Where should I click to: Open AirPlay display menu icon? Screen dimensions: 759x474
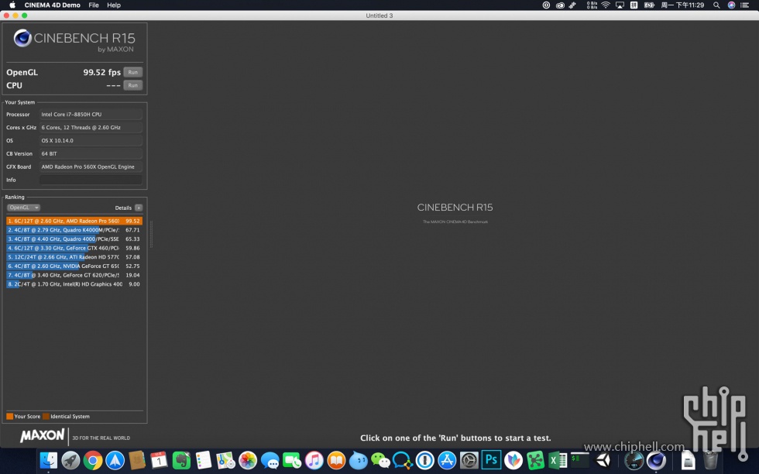click(x=620, y=5)
